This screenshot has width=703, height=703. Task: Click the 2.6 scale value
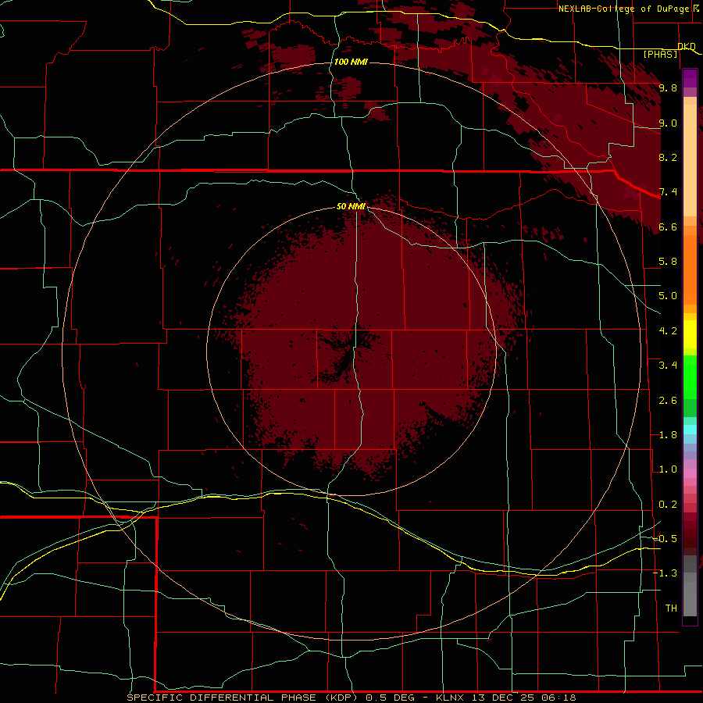coord(668,401)
